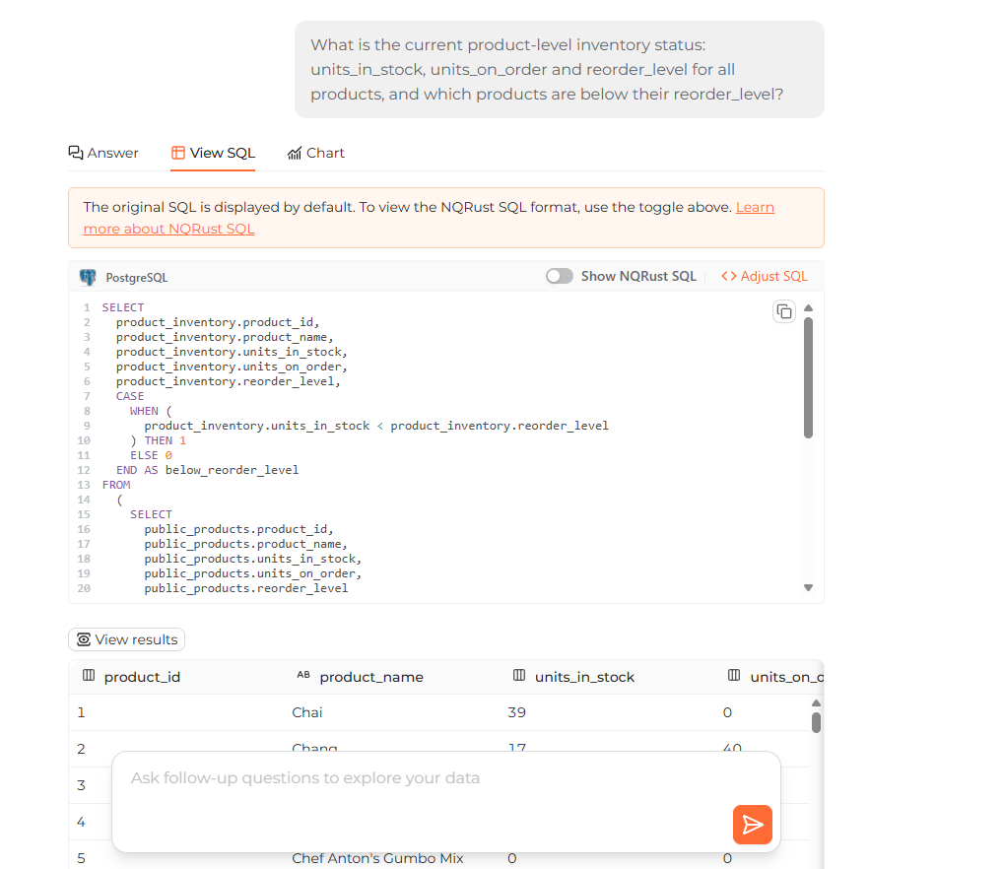Click the units_on_order column type icon
1003x869 pixels.
pyautogui.click(x=734, y=675)
